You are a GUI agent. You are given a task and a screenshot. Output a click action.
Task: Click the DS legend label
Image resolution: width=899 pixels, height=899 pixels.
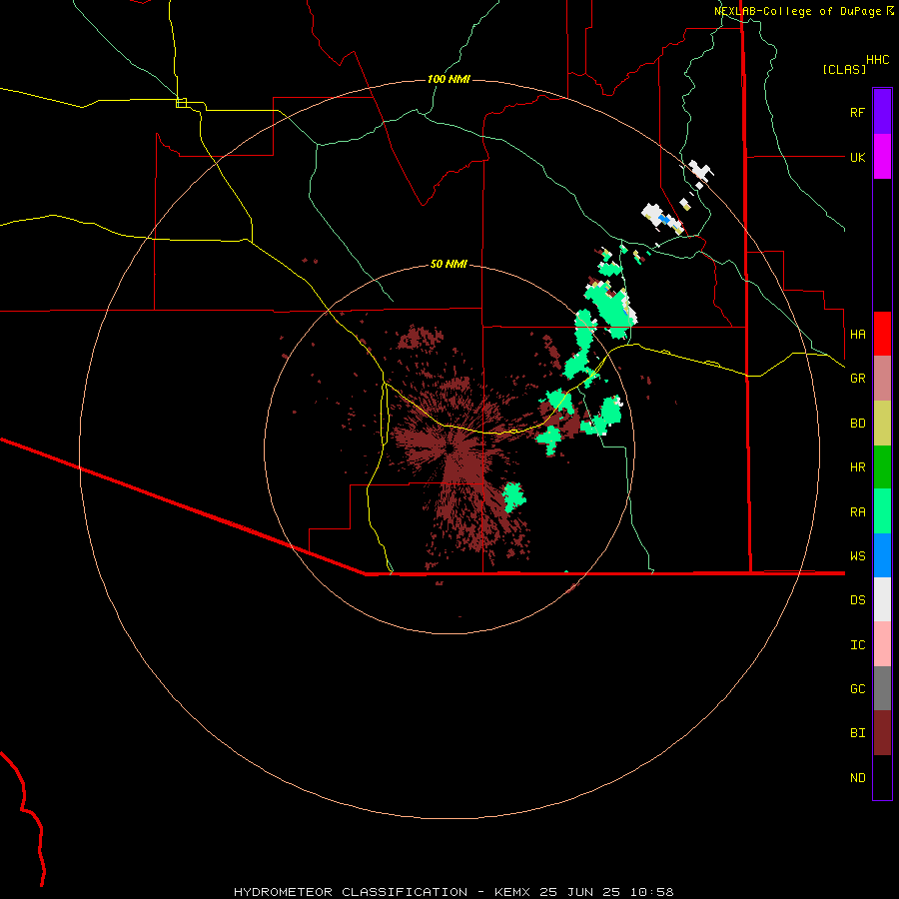click(x=857, y=600)
